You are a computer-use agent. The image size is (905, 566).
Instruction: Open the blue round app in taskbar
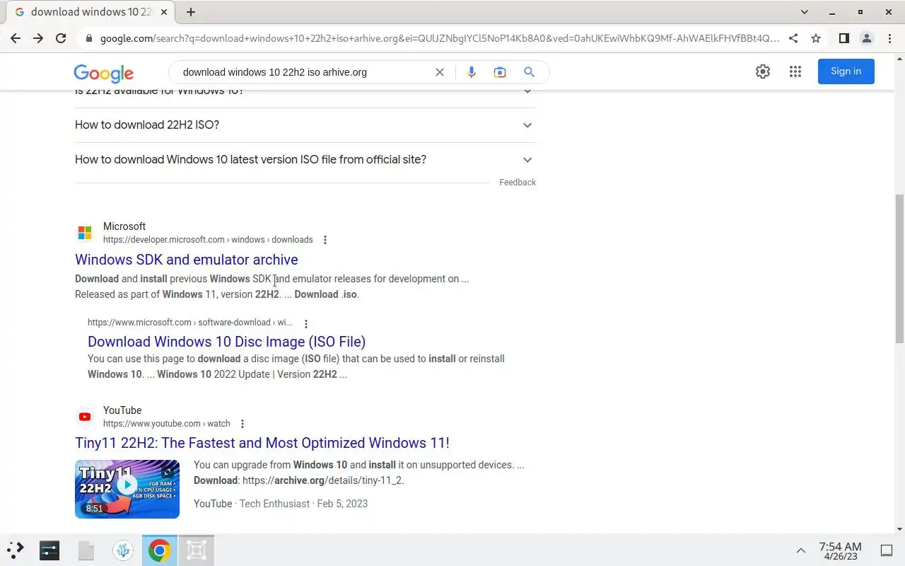click(x=123, y=550)
